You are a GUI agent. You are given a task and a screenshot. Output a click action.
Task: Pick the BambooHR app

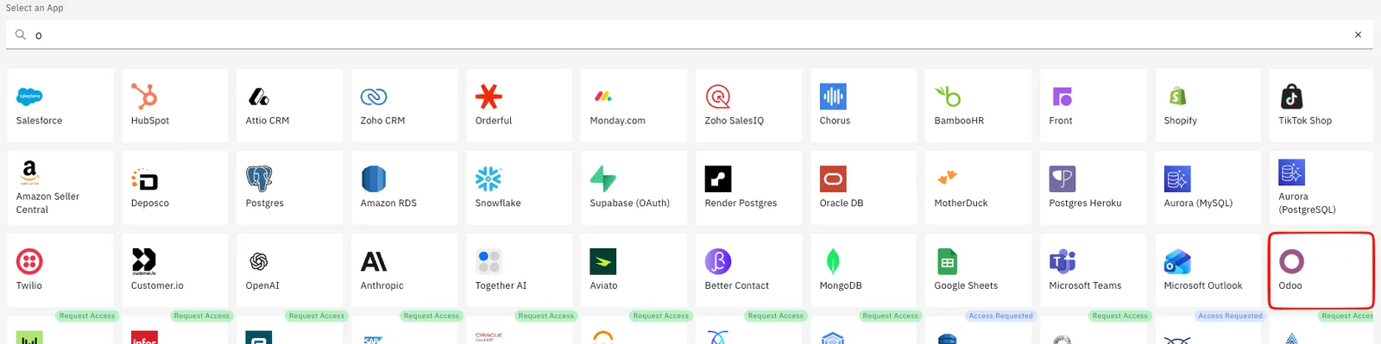(x=979, y=105)
